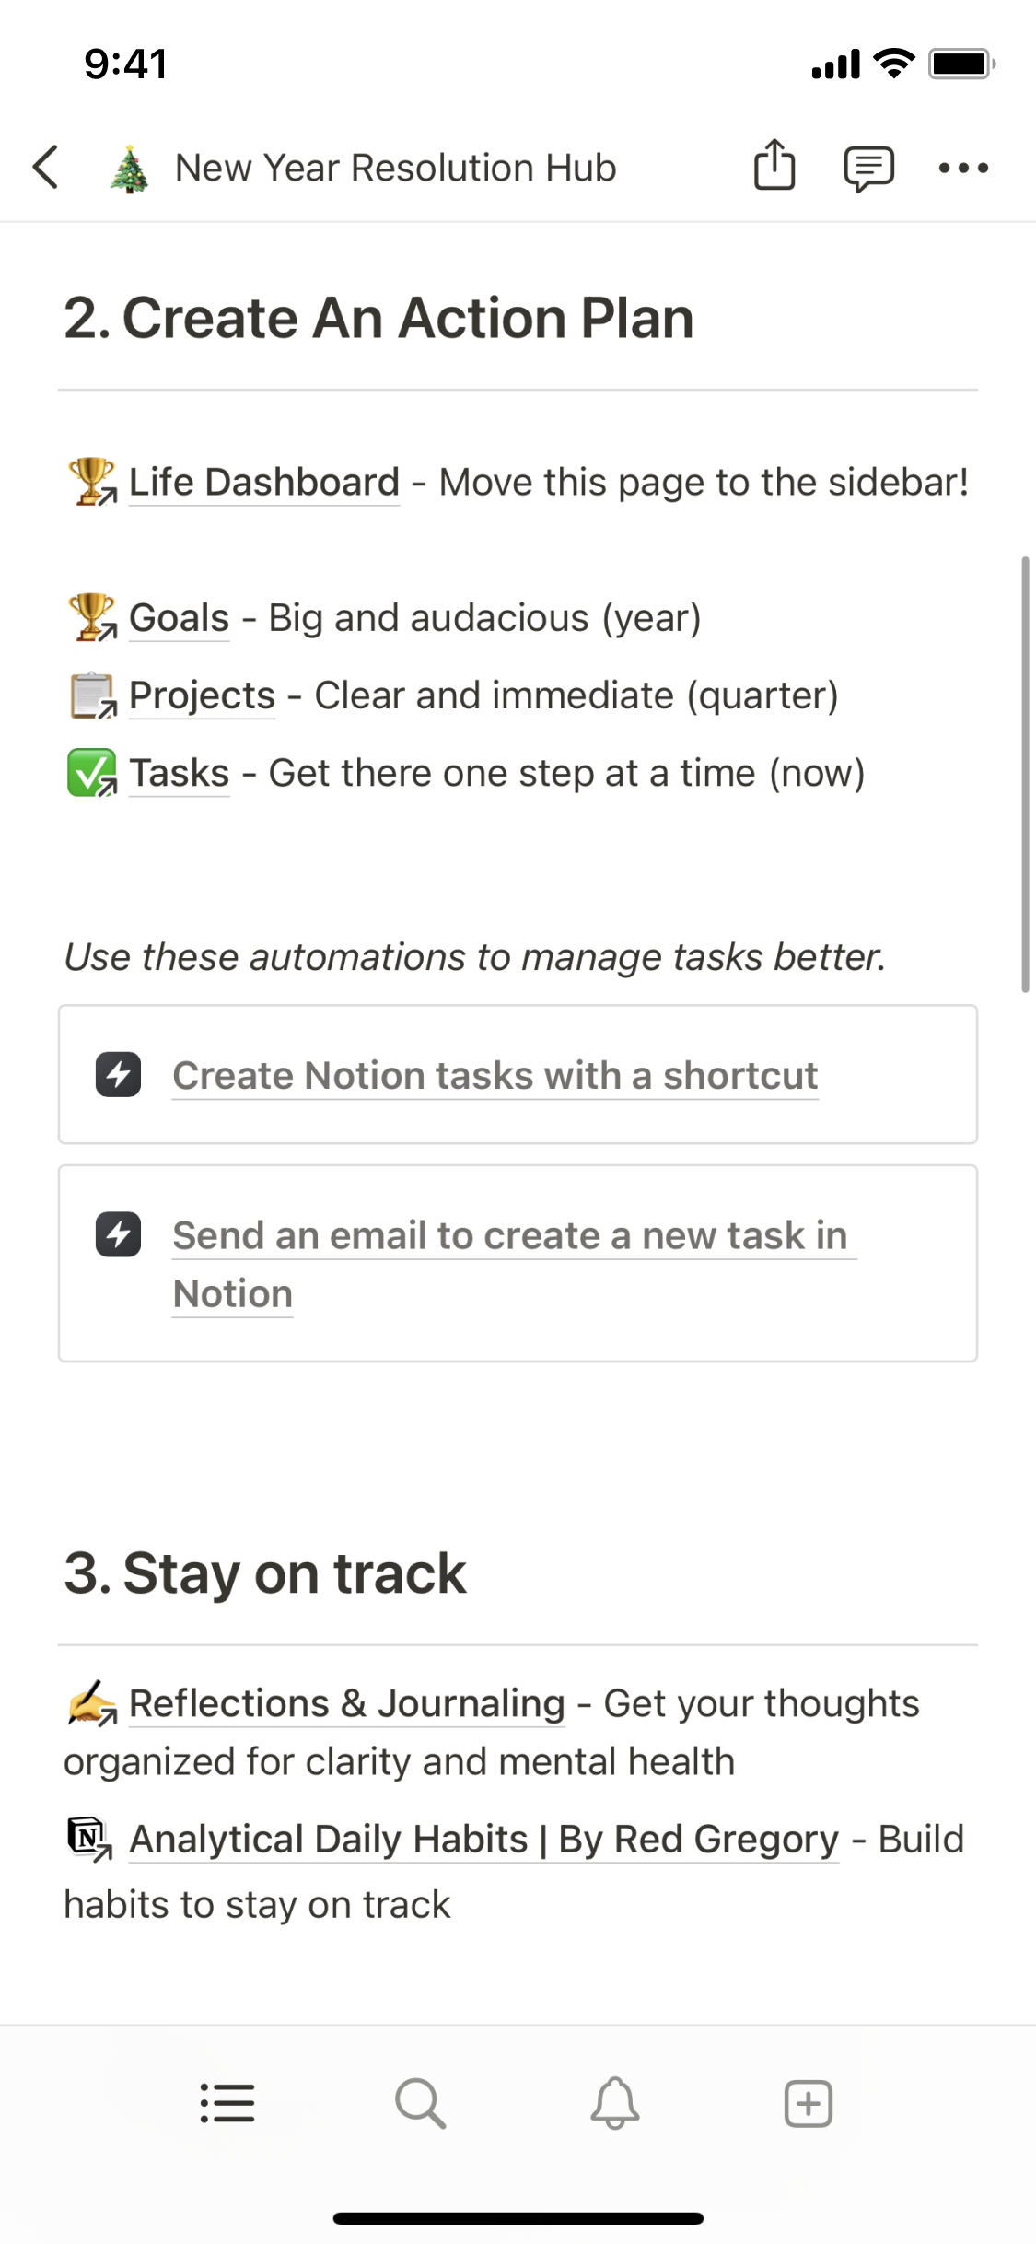Open Analytical Daily Habits by Red Gregory

tap(483, 1839)
